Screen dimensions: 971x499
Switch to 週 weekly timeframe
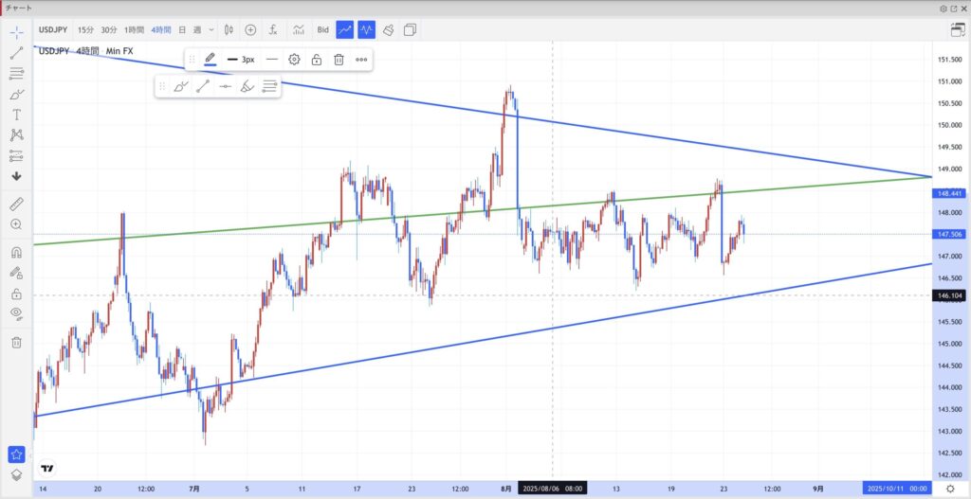click(197, 29)
